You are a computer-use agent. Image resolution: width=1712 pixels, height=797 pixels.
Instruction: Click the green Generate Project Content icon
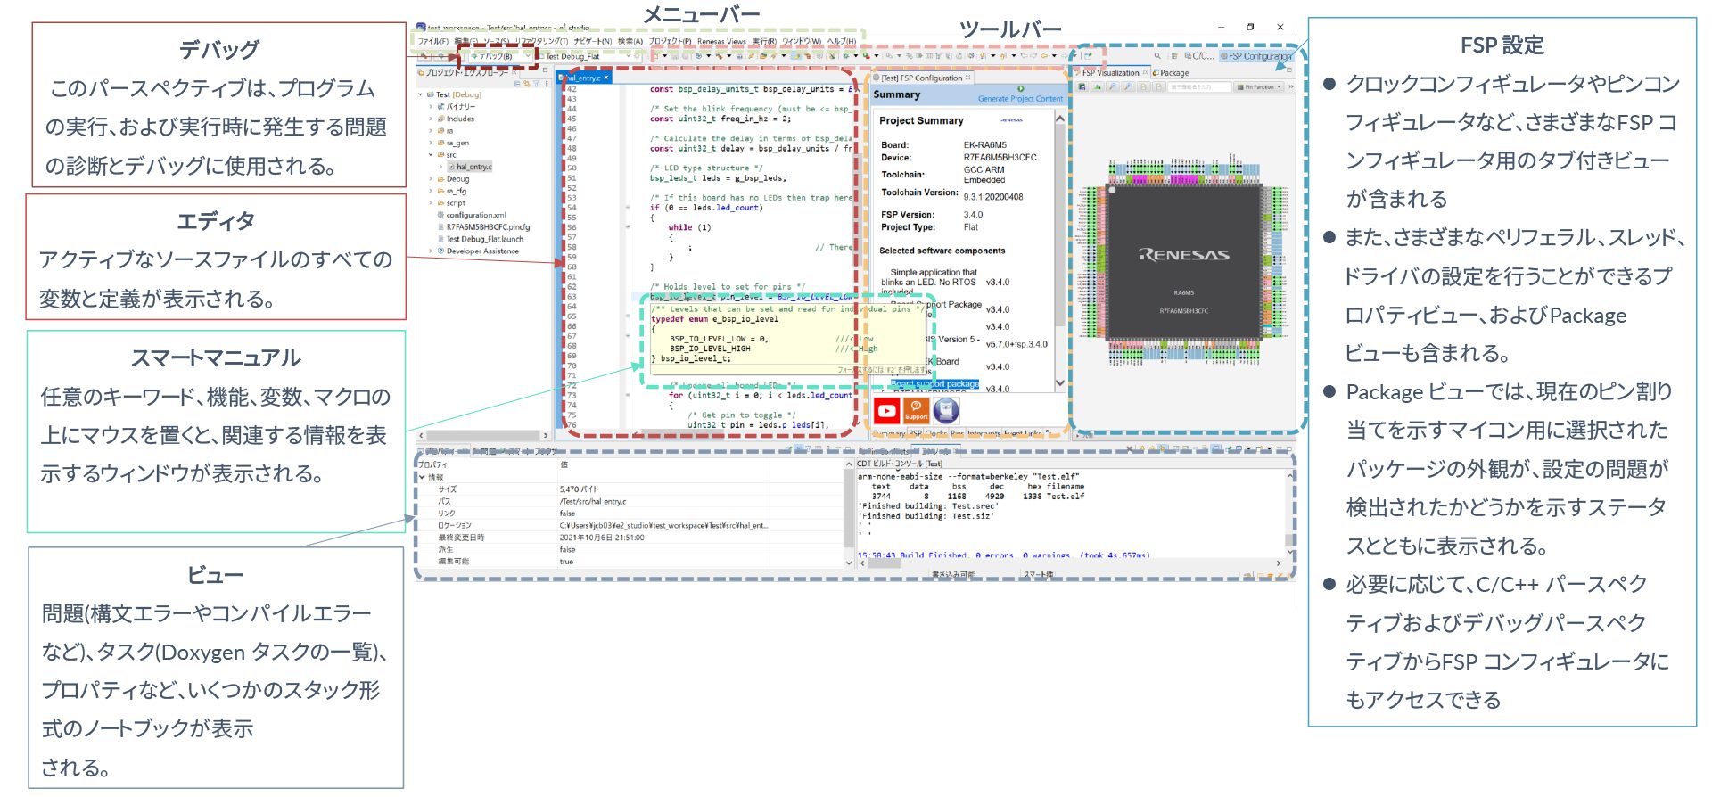[x=1021, y=89]
